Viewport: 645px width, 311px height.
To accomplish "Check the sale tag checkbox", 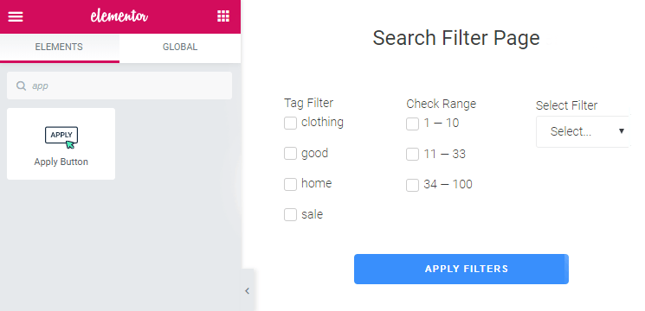I will coord(290,214).
